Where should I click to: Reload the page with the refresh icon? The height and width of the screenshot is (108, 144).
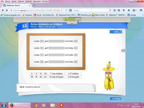point(66,10)
